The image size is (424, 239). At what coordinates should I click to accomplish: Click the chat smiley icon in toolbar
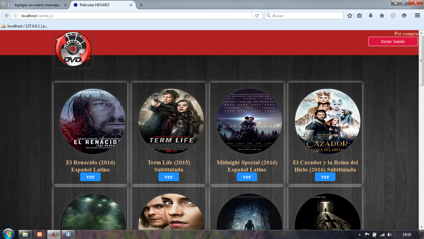(404, 16)
